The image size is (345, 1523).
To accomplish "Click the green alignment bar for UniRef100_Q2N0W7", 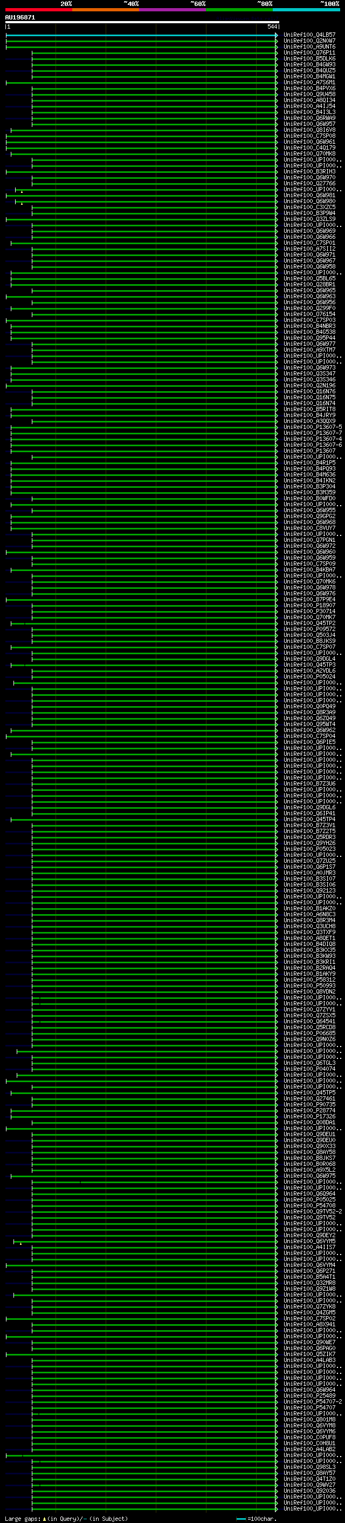I will pyautogui.click(x=142, y=42).
